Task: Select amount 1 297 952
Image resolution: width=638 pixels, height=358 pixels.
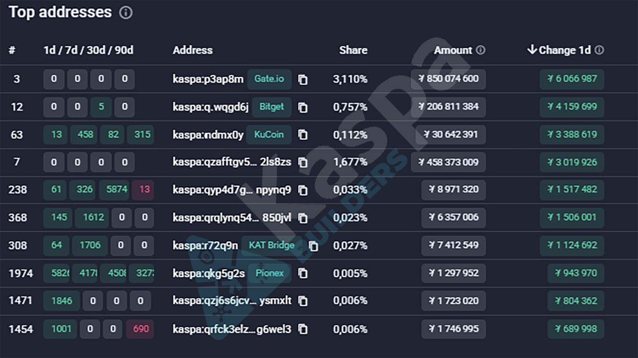Action: (454, 273)
